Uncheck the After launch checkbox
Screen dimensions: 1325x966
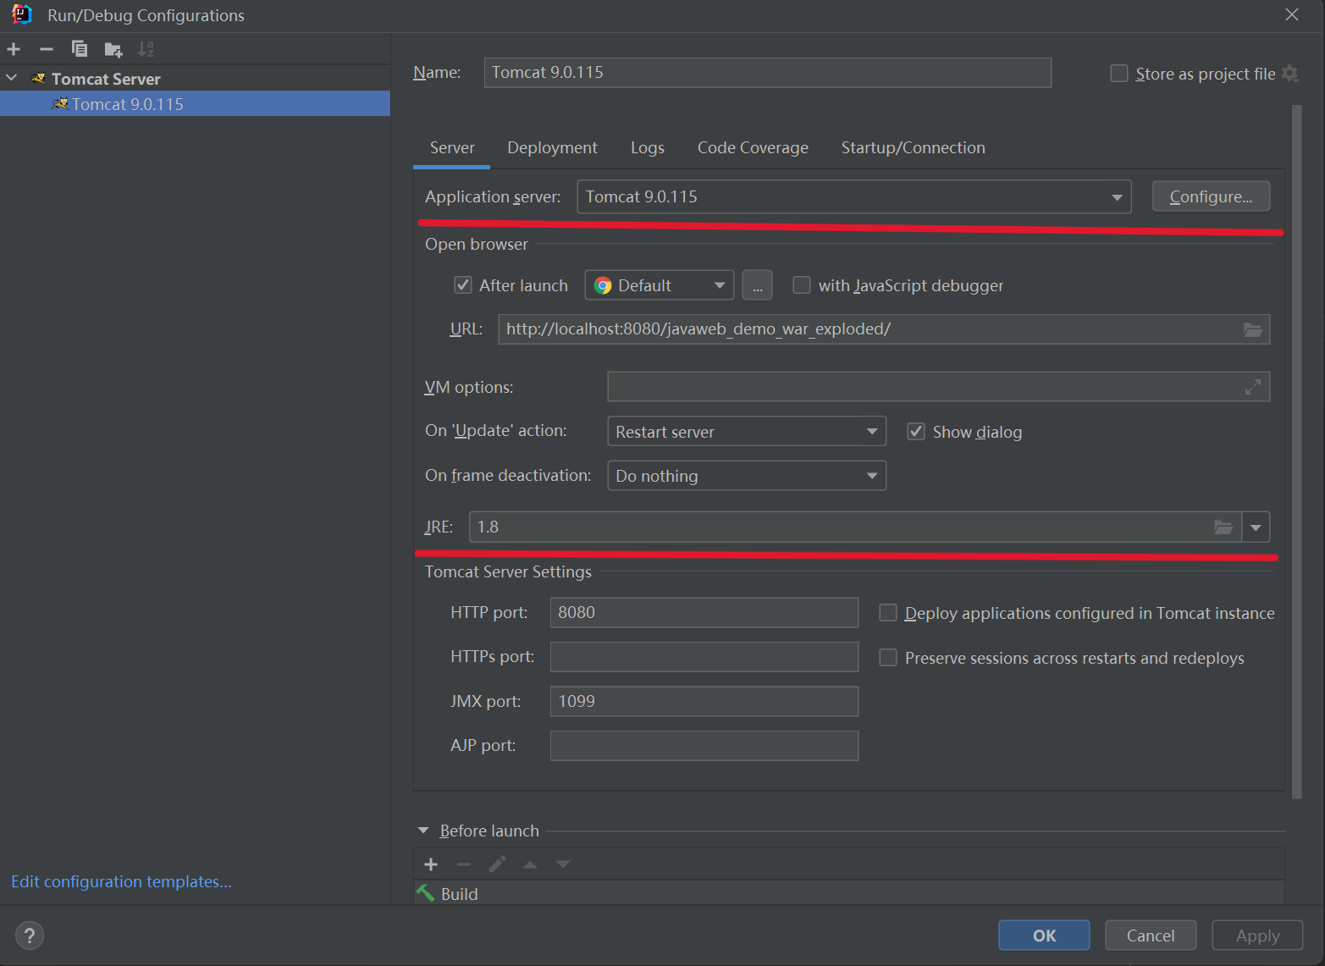point(463,285)
